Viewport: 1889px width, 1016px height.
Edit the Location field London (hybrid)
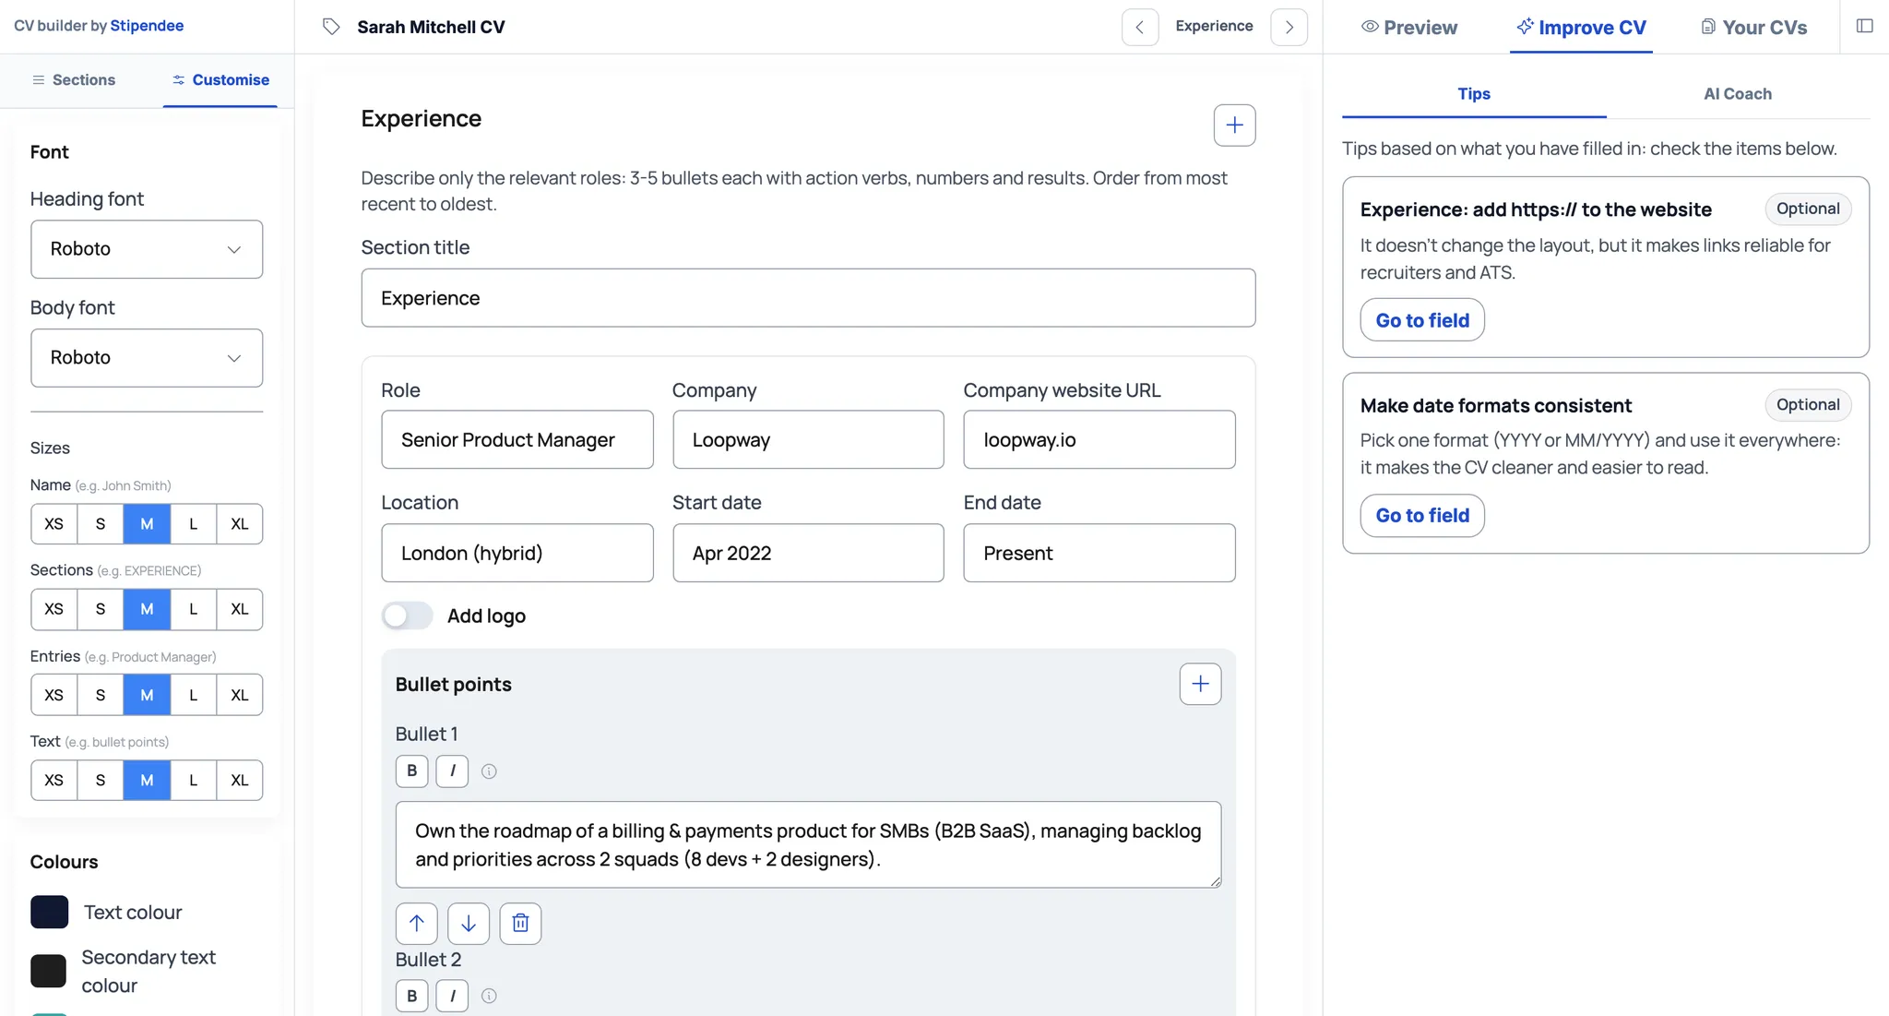(517, 553)
